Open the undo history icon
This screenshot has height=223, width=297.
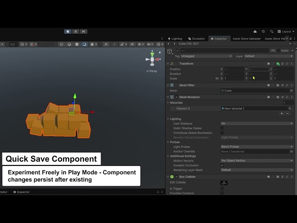(263, 32)
